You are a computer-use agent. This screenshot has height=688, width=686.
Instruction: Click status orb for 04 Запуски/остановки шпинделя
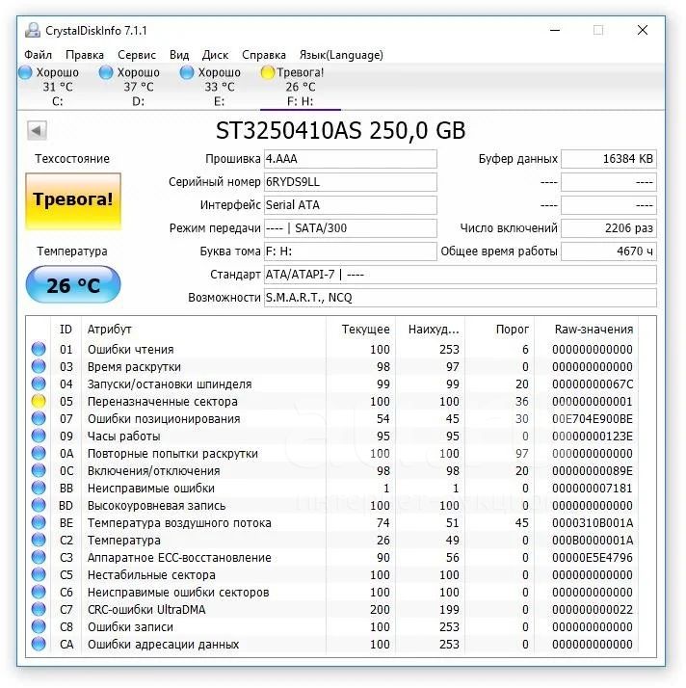click(39, 384)
